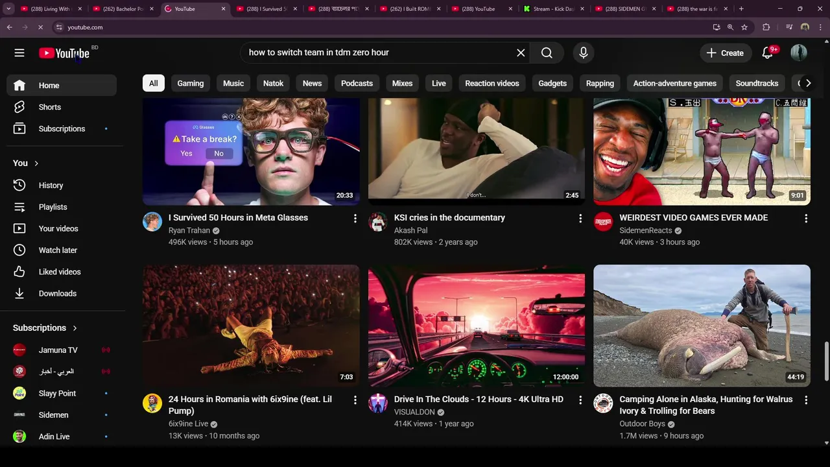This screenshot has width=830, height=467.
Task: Click the magnifier search button
Action: click(x=547, y=53)
